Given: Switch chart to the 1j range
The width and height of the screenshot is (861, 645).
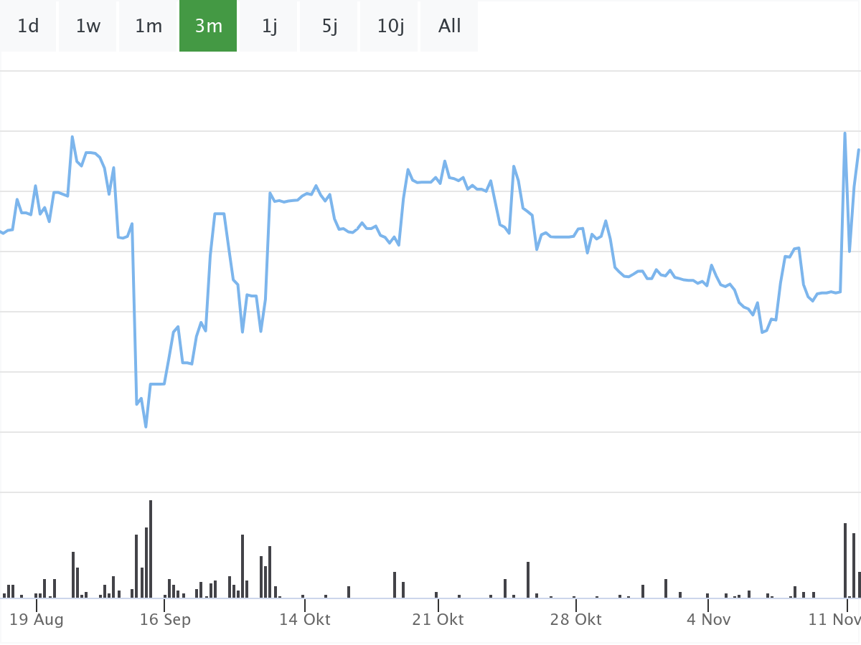Looking at the screenshot, I should (x=269, y=27).
